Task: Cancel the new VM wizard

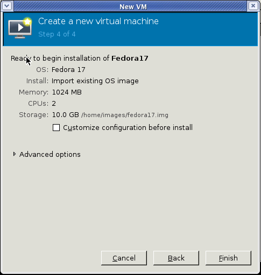Action: click(124, 258)
